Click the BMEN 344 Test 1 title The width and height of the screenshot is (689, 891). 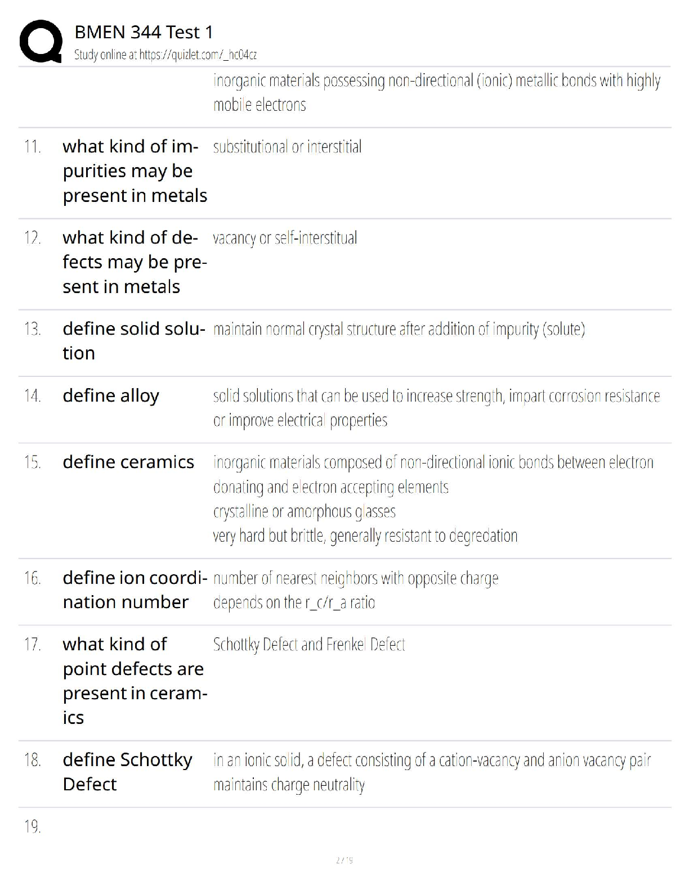click(144, 32)
